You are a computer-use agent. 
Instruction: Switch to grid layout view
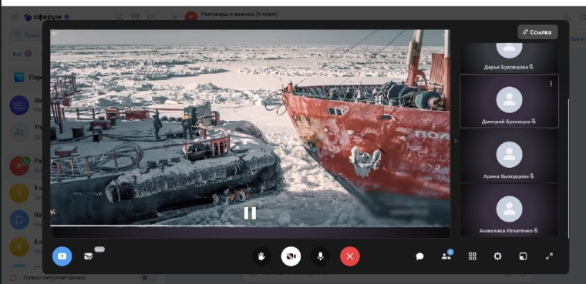click(x=473, y=256)
